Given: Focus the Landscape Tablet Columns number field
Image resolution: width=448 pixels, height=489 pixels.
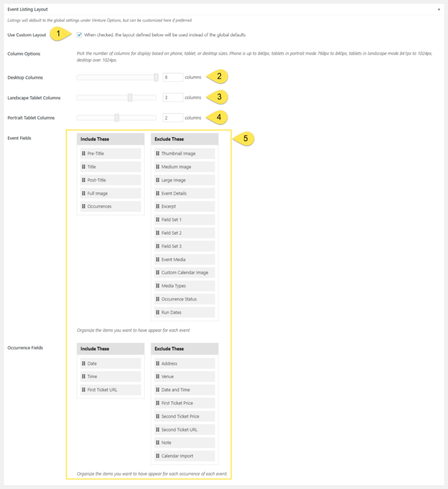Looking at the screenshot, I should coord(173,97).
